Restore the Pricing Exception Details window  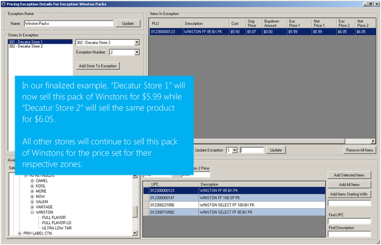point(371,4)
